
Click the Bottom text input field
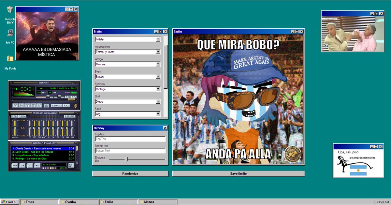coord(130,151)
